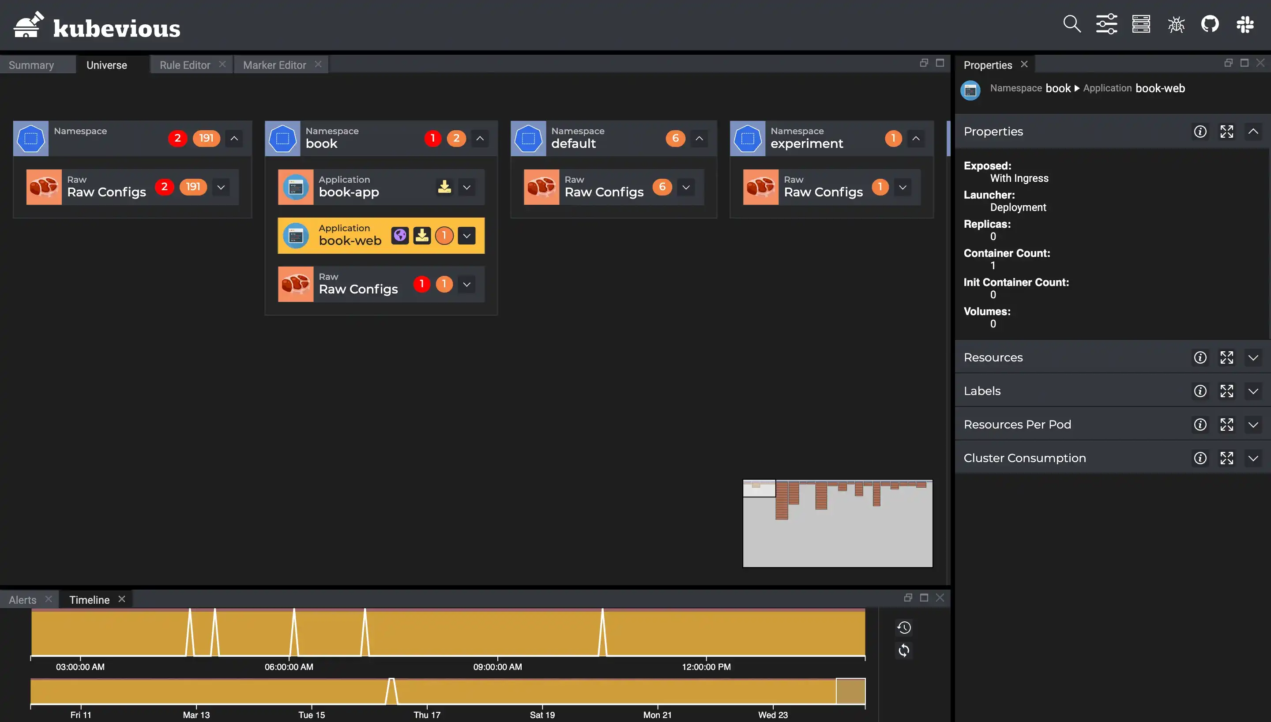Click the Timeline history restore icon
This screenshot has width=1271, height=722.
[904, 627]
